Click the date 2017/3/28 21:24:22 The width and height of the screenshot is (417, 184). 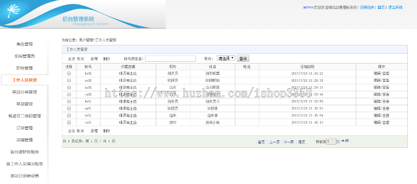pyautogui.click(x=307, y=73)
